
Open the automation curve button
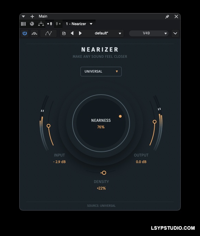pos(48,33)
